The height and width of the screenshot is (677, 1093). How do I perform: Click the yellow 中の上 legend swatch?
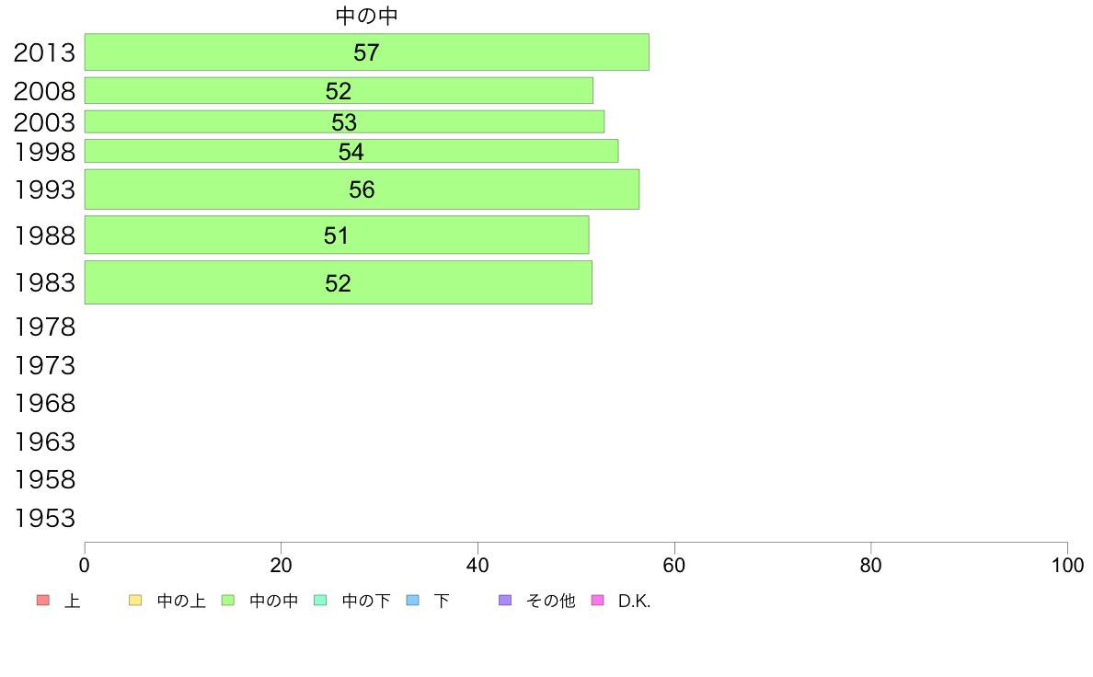(135, 601)
